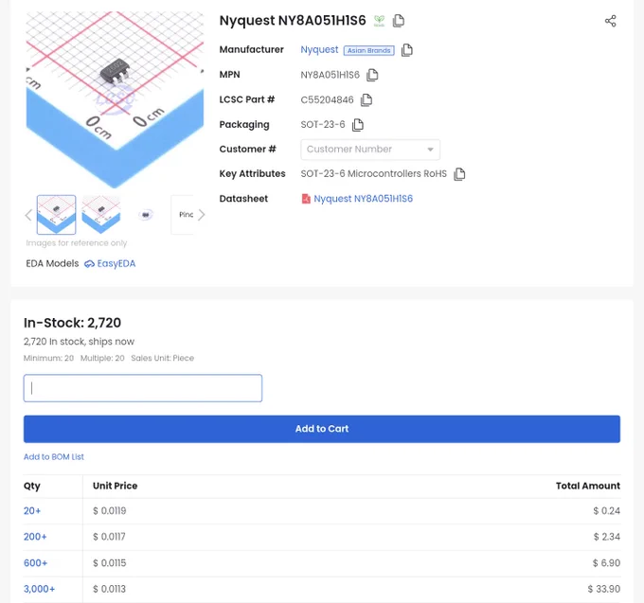
Task: Select the Pinout thumbnail
Action: click(x=183, y=215)
